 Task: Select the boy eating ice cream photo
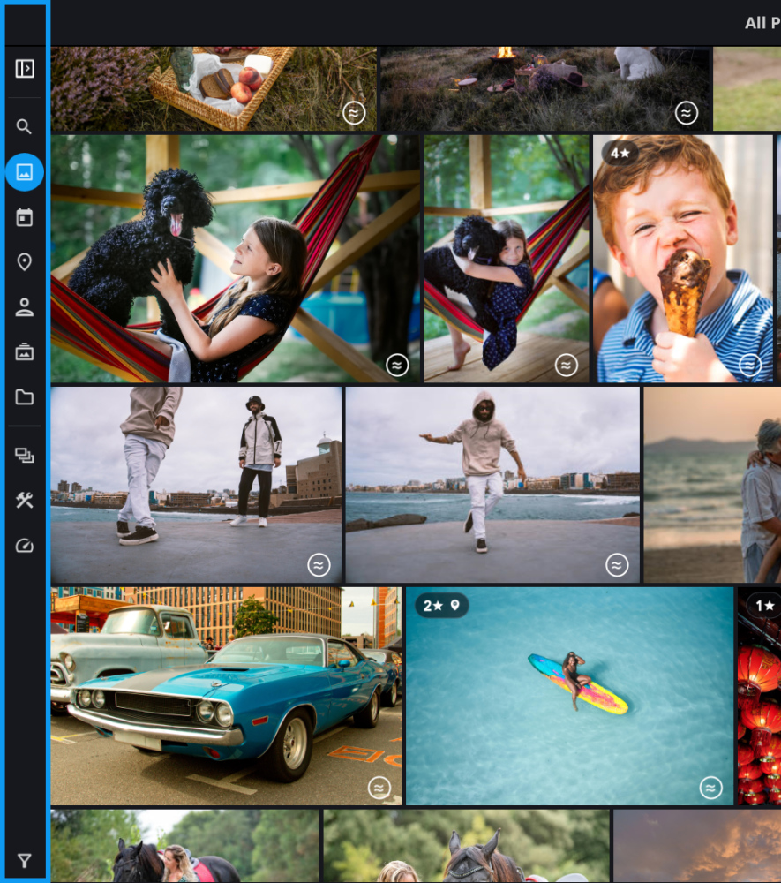(x=683, y=259)
